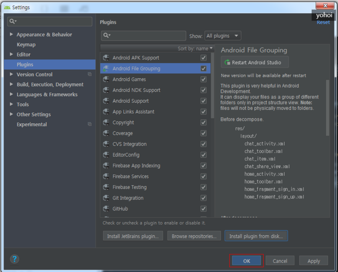The width and height of the screenshot is (338, 272).
Task: Focus the plugins search field
Action: pos(143,35)
